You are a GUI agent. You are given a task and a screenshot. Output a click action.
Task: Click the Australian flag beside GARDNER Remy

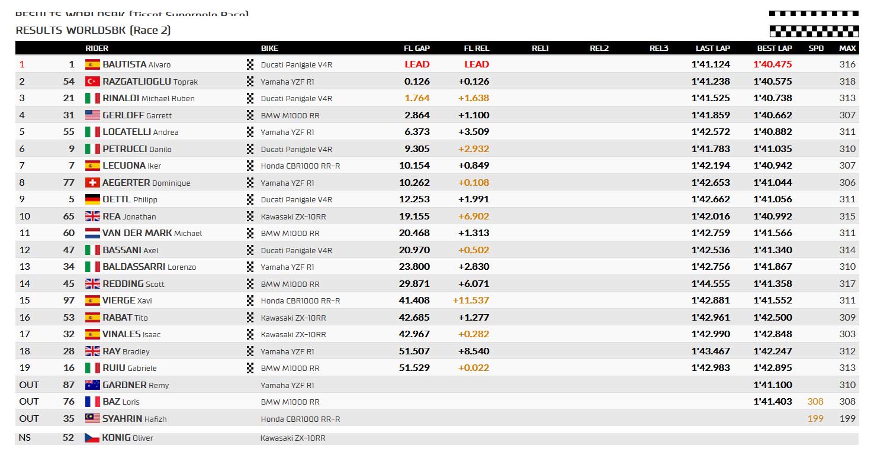(92, 385)
